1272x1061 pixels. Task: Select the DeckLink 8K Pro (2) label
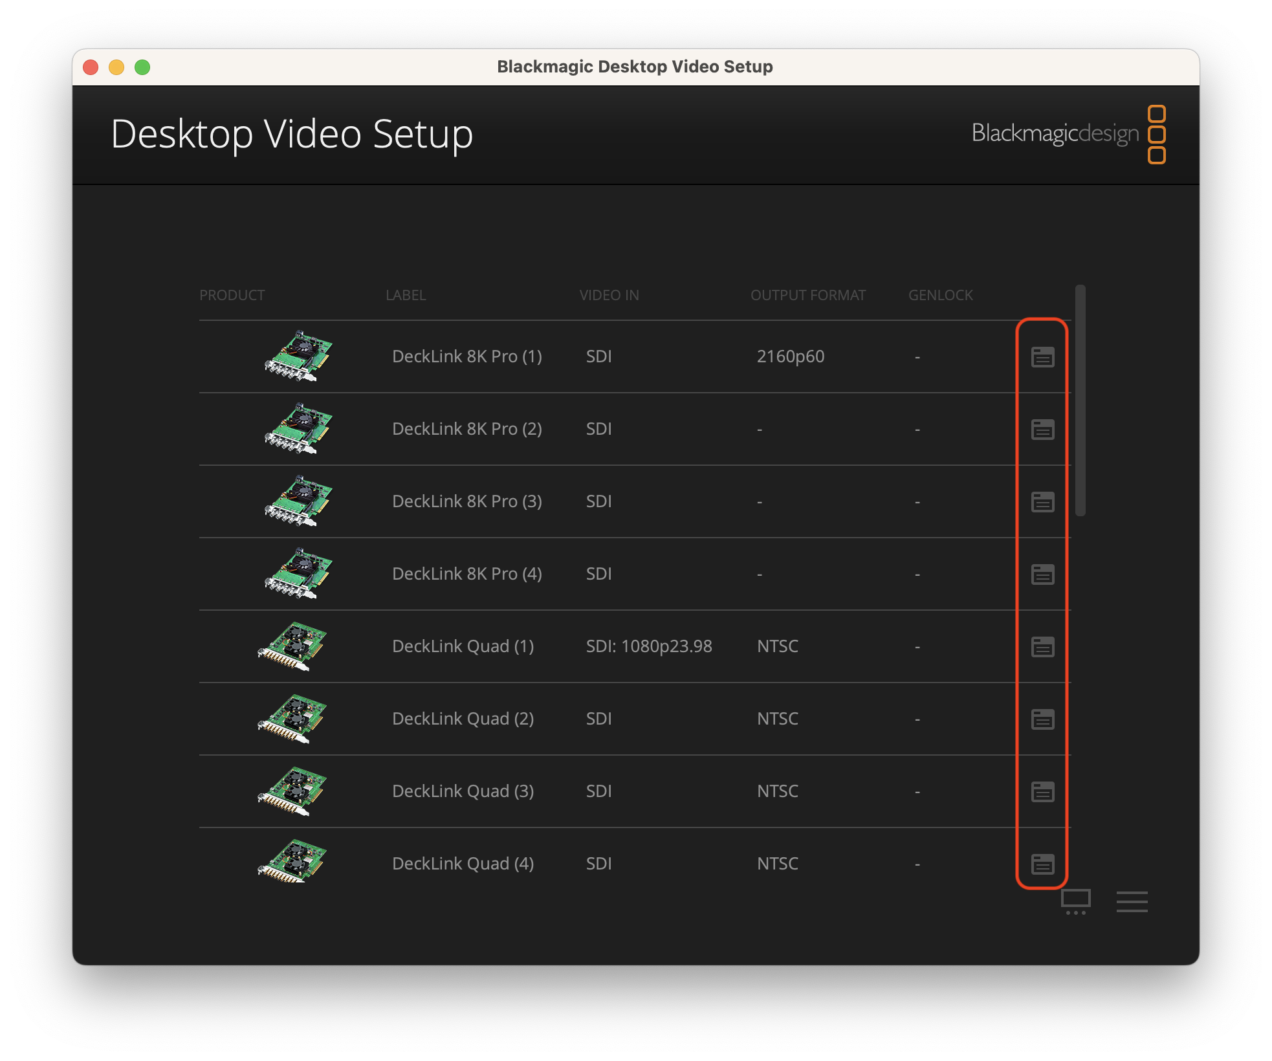[466, 429]
